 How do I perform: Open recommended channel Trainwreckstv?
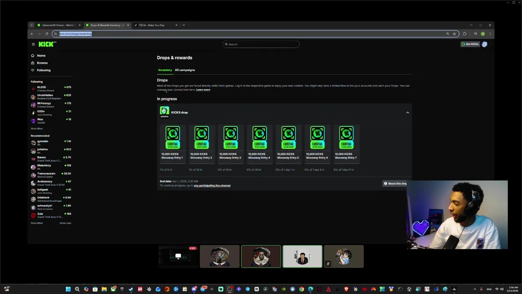[x=51, y=175]
